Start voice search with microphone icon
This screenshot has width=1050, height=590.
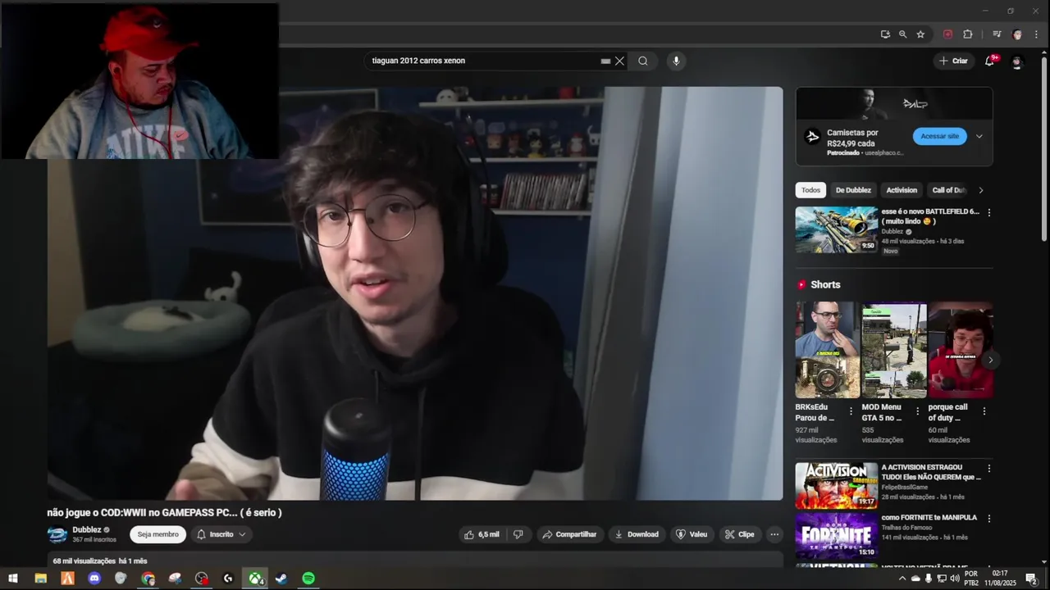pos(676,61)
